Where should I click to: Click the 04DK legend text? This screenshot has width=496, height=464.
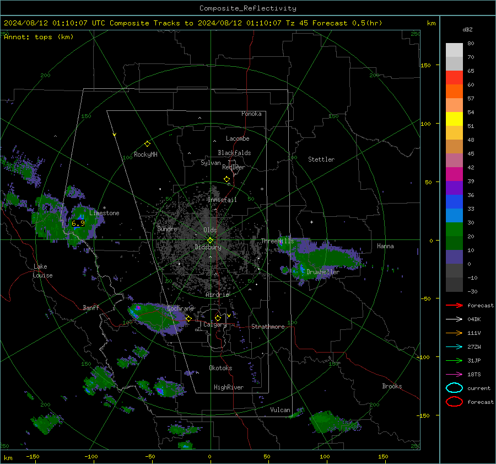[x=474, y=319]
